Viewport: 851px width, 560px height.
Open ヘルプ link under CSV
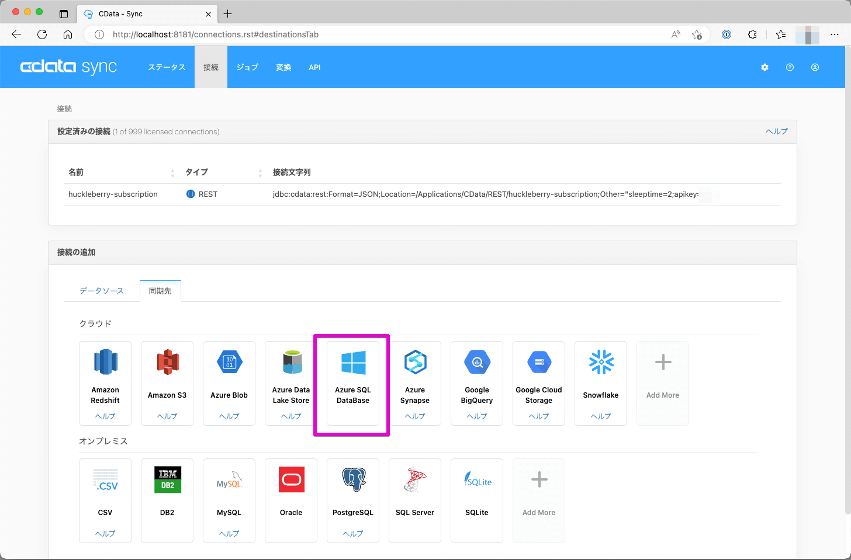pyautogui.click(x=105, y=534)
